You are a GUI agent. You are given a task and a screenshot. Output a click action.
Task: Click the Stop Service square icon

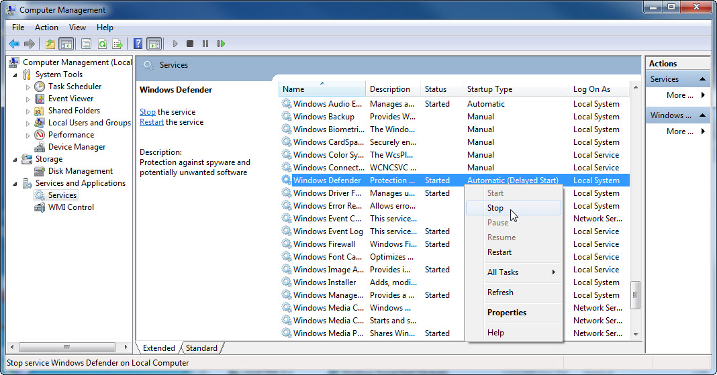click(190, 44)
